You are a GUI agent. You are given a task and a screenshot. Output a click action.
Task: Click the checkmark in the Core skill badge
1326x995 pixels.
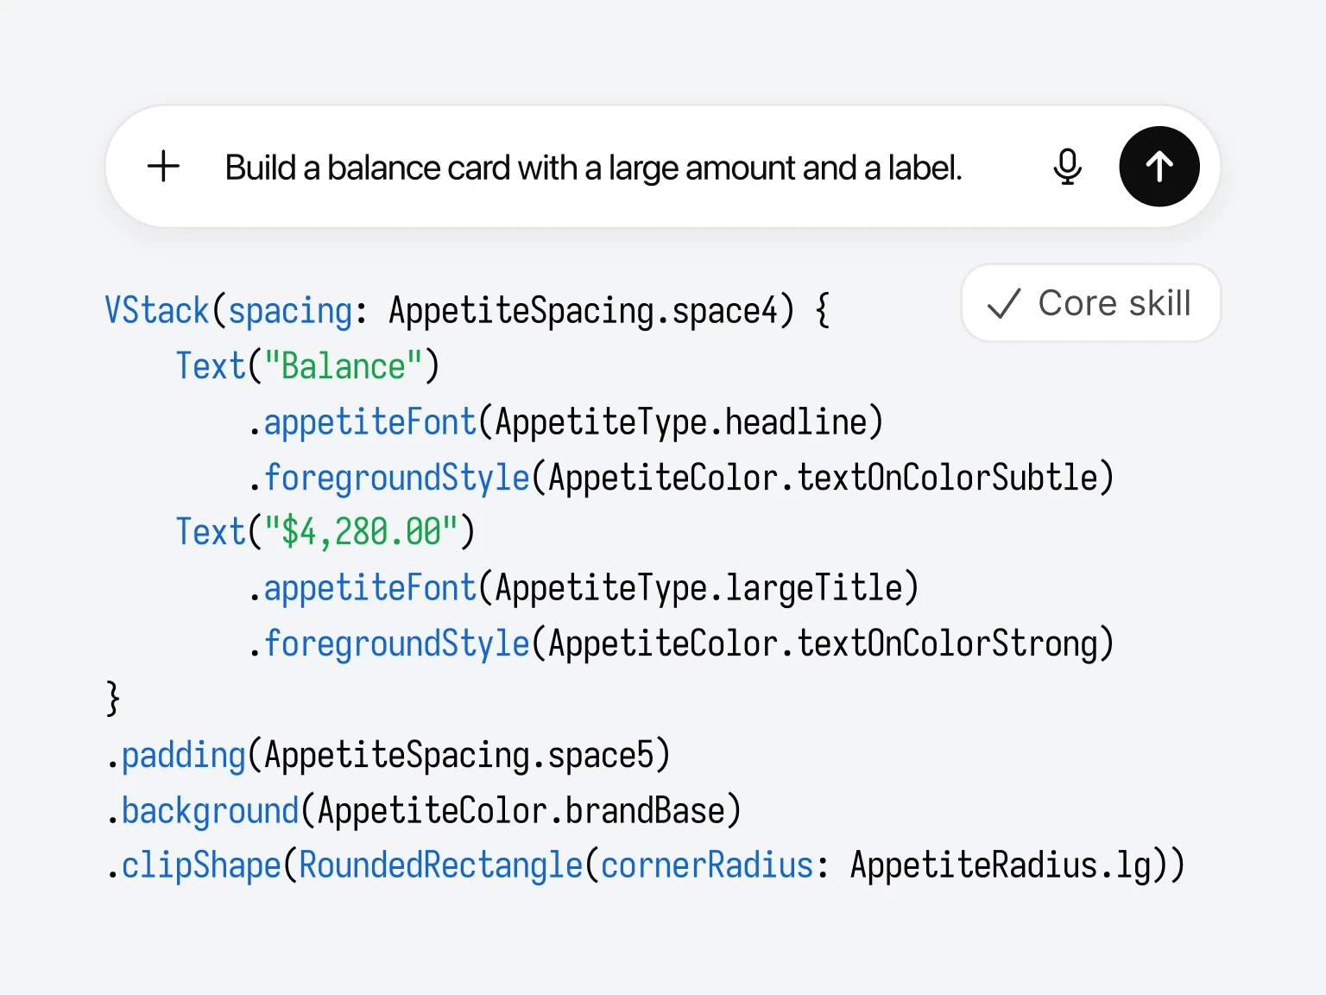(x=1004, y=304)
